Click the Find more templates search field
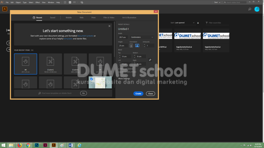This screenshot has height=148, width=264. [x=59, y=93]
